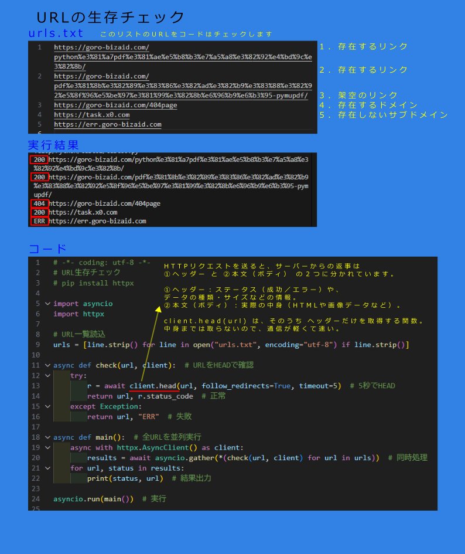Click the pdf%e3%81%8b link segment in urls.txt
465x554 pixels.
point(183,86)
